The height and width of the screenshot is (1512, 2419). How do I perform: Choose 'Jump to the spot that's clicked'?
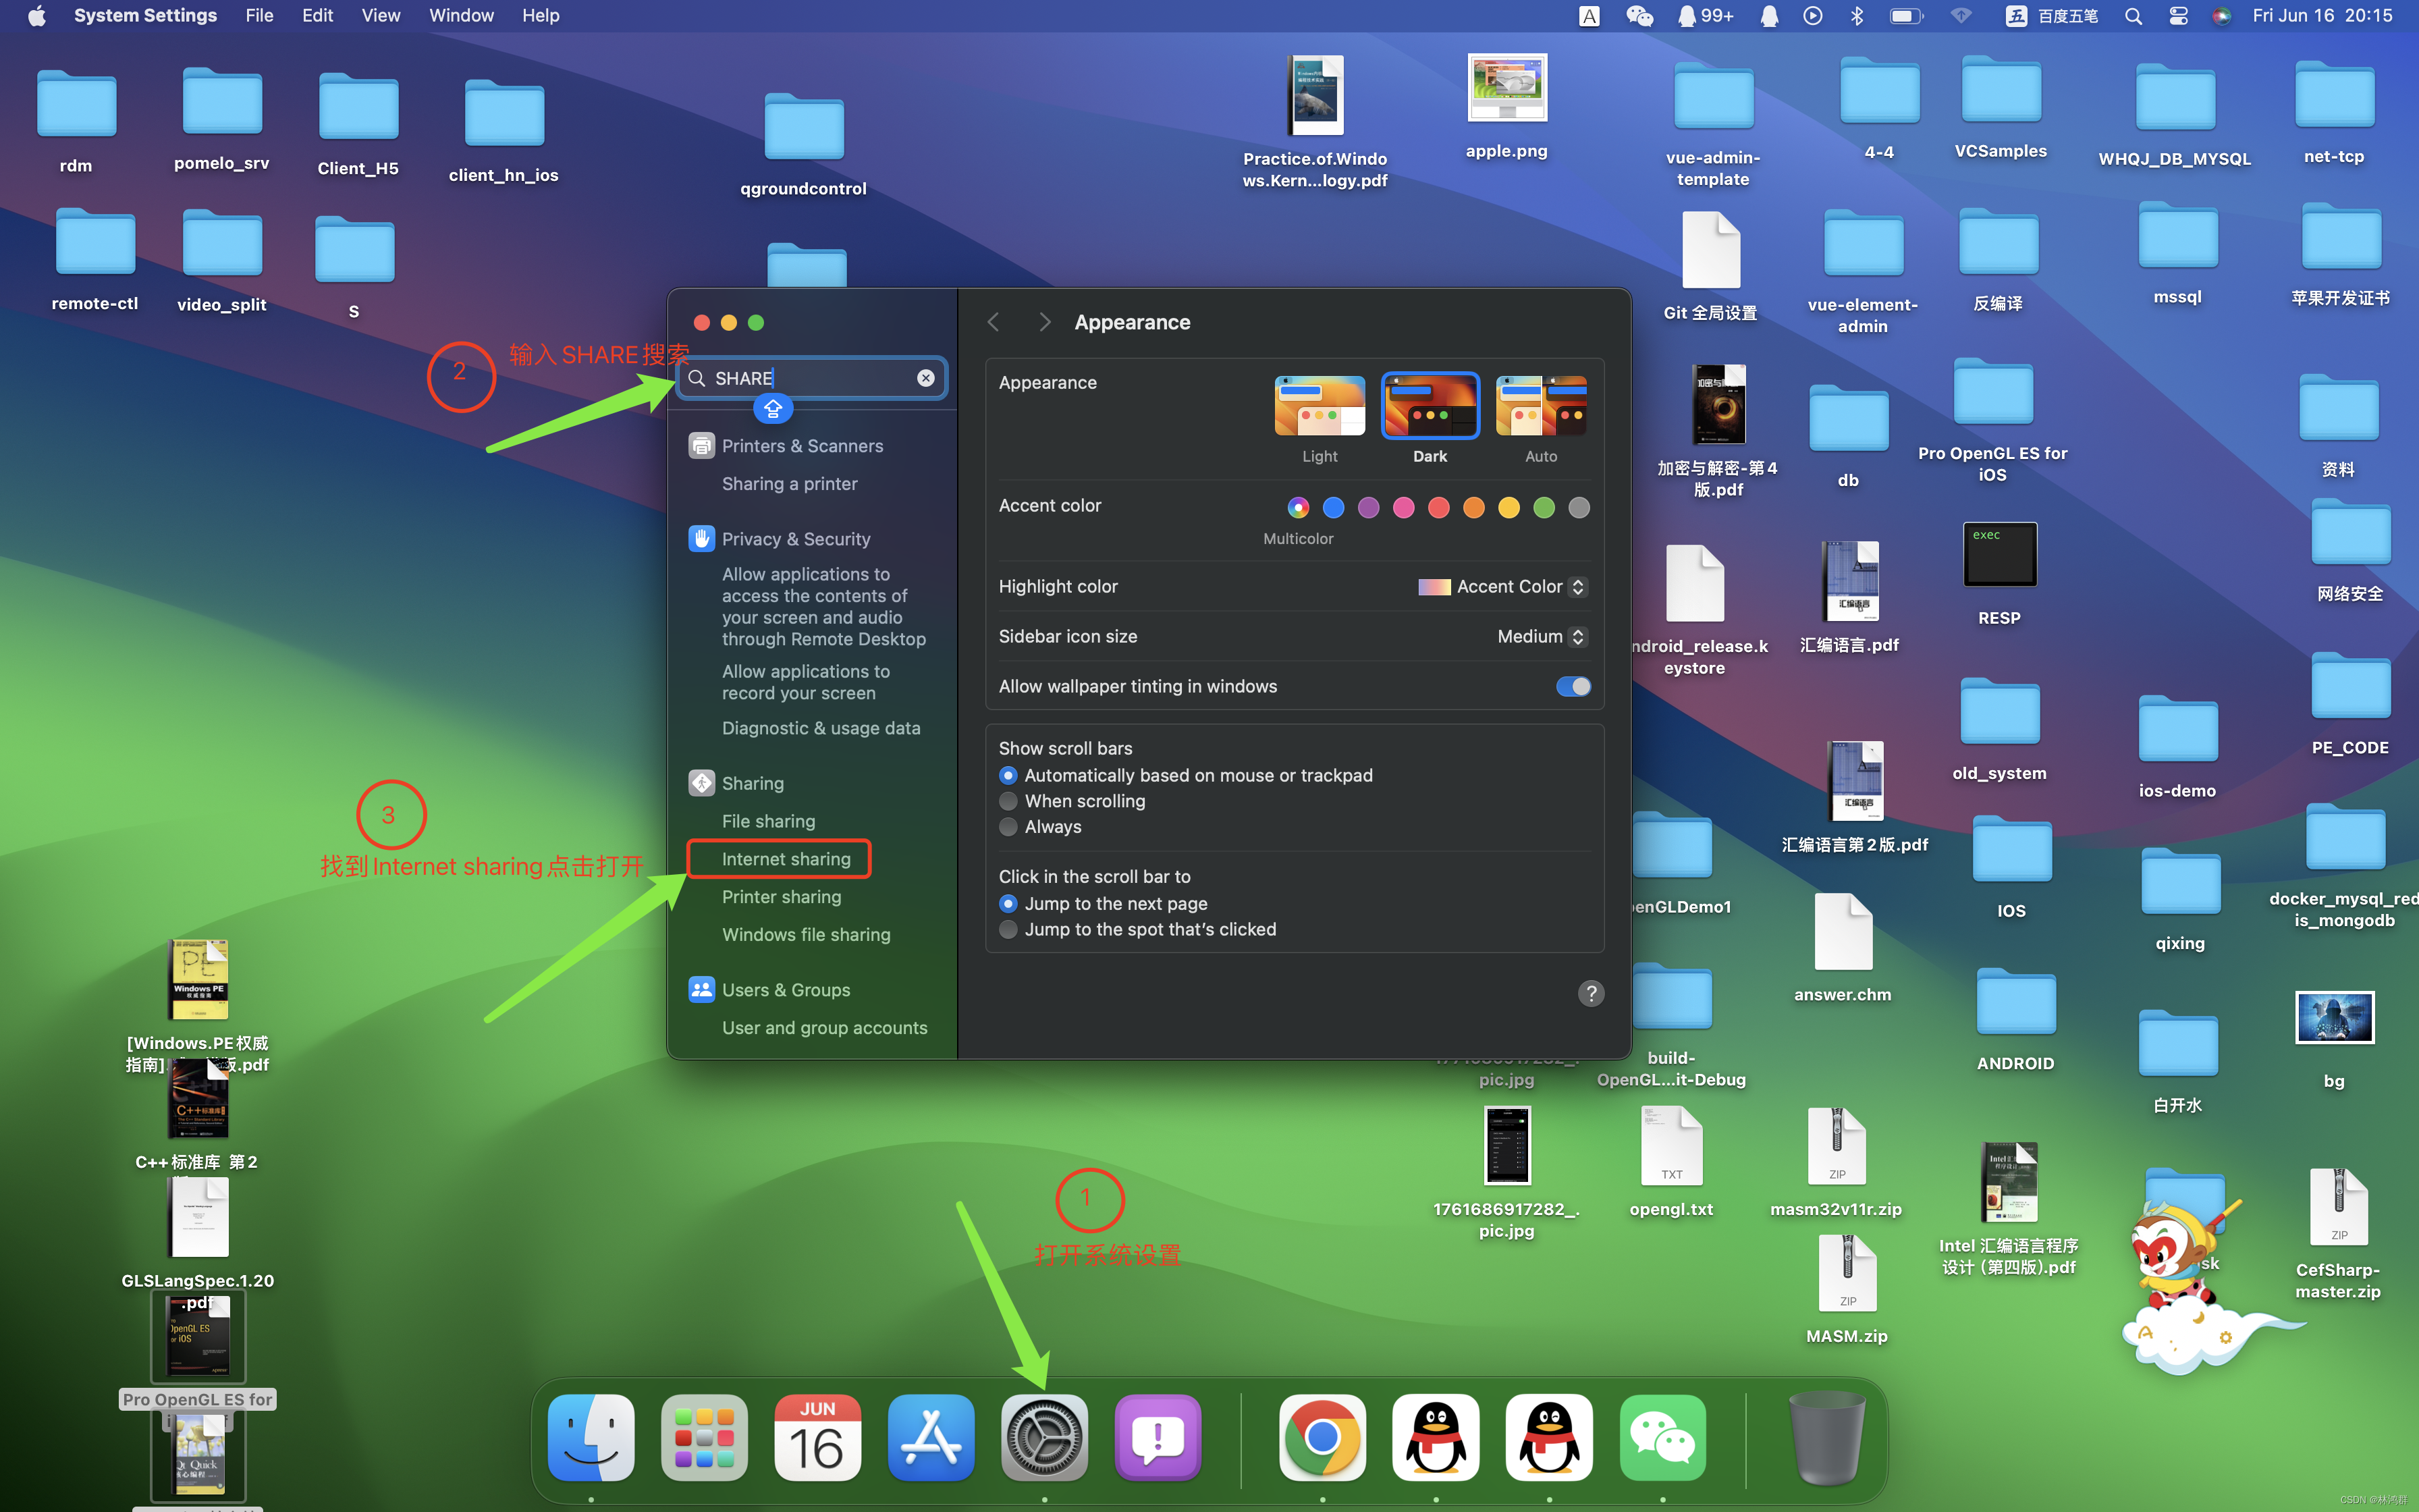(x=1008, y=929)
